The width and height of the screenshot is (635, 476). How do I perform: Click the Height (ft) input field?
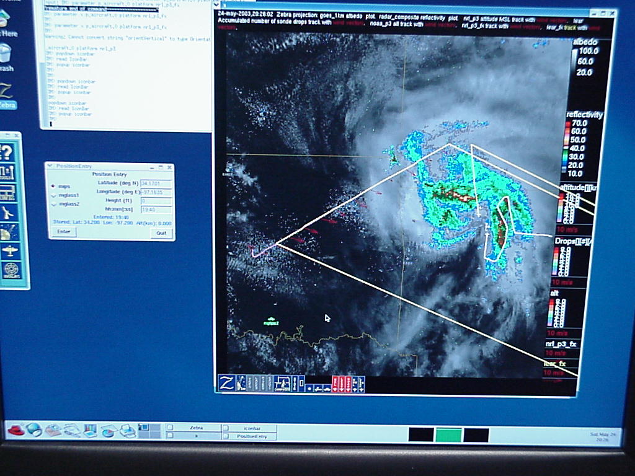(156, 201)
